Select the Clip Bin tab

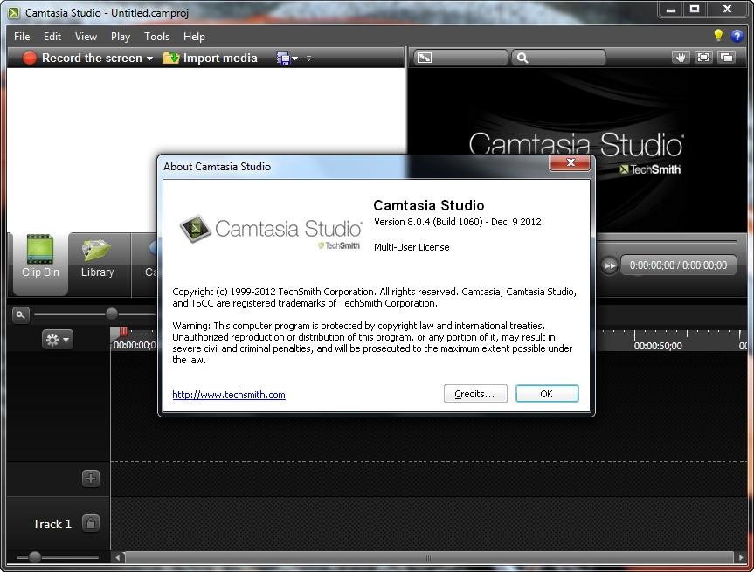coord(40,257)
